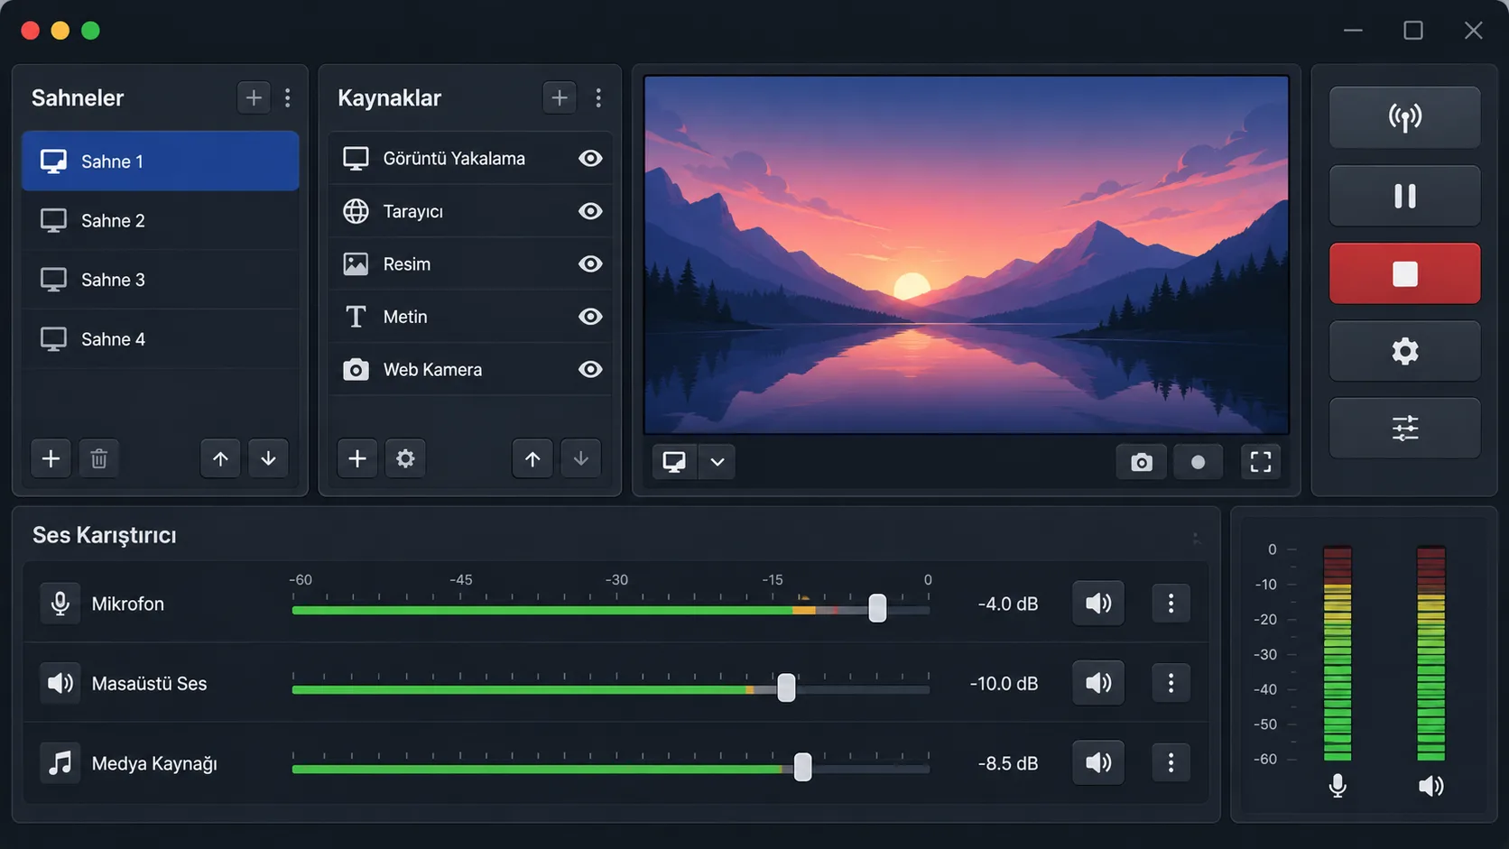
Task: Add a source using Kaynaklar header plus
Action: coord(560,97)
